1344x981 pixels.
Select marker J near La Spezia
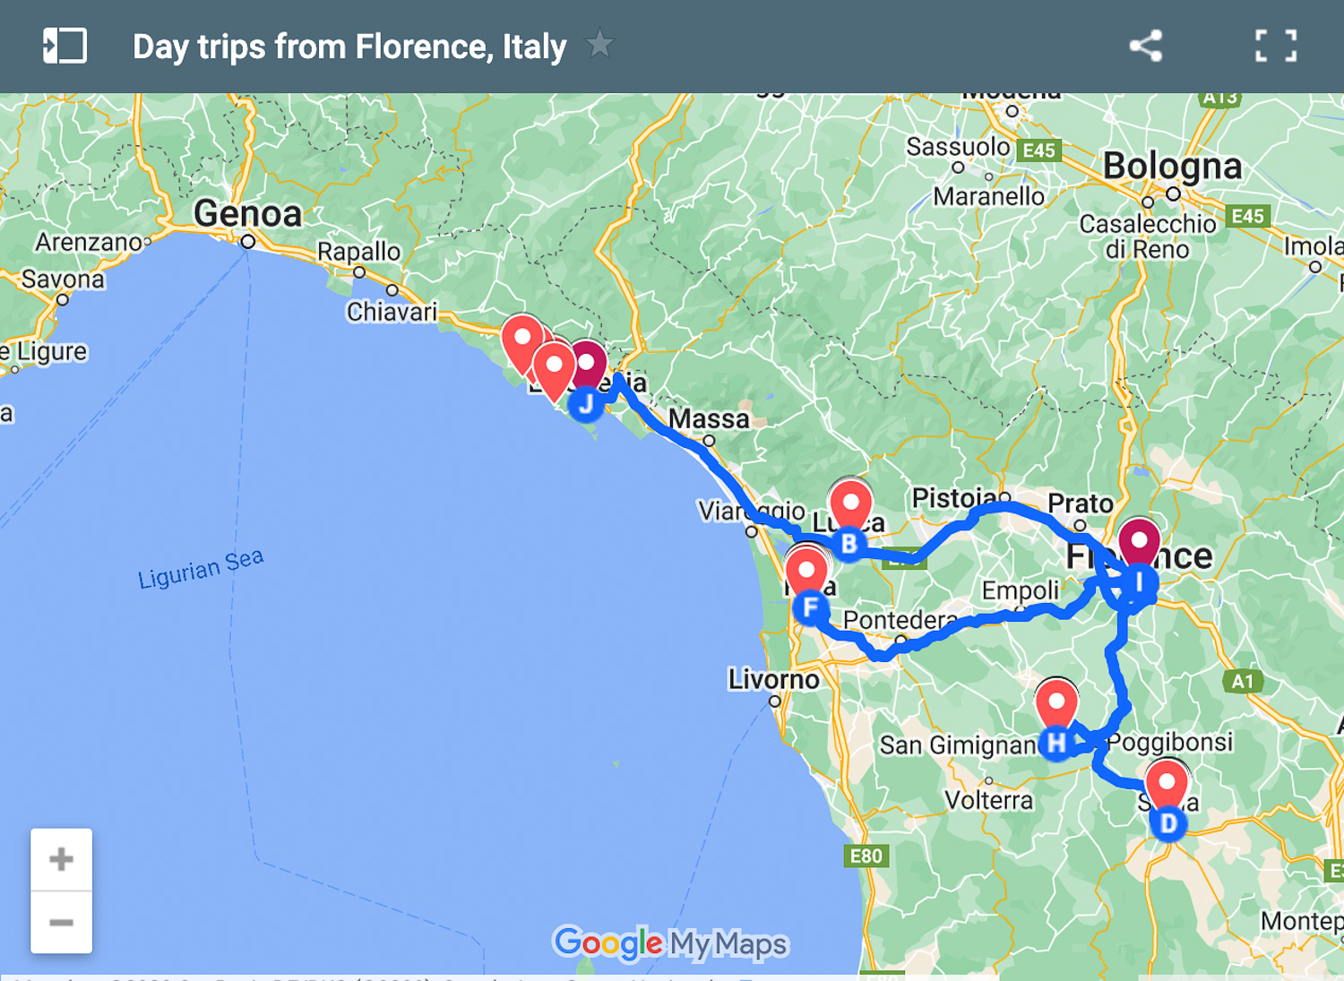587,404
